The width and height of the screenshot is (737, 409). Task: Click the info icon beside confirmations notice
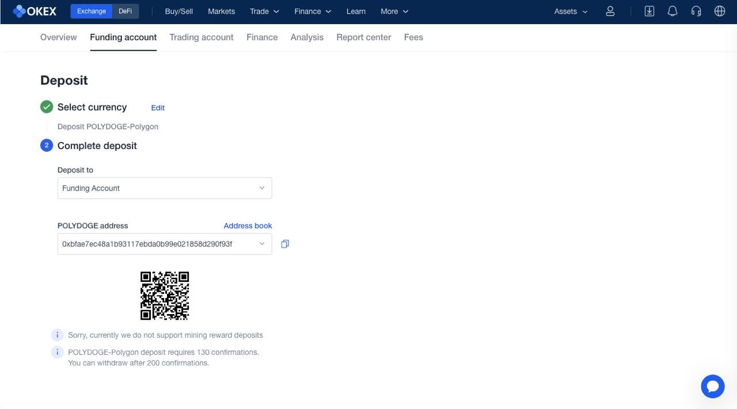coord(57,351)
